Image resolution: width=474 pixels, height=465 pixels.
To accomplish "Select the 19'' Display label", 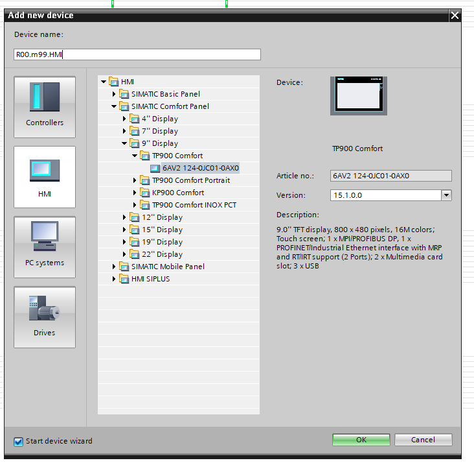I will (x=163, y=242).
